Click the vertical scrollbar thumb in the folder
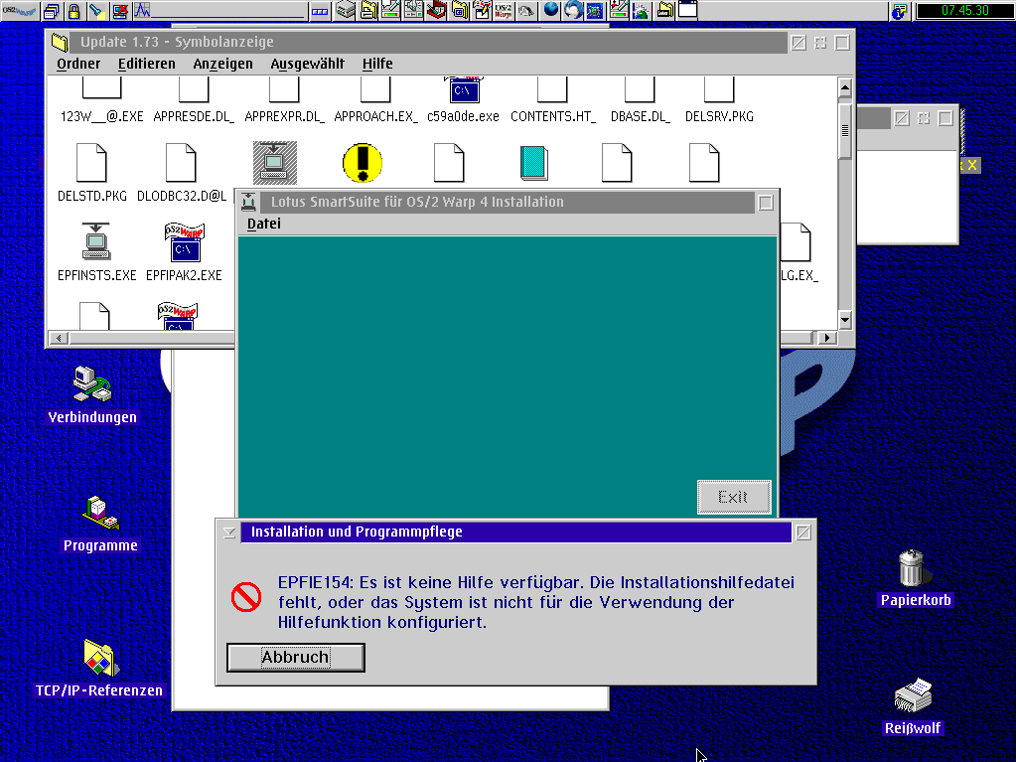1016x762 pixels. pos(844,131)
